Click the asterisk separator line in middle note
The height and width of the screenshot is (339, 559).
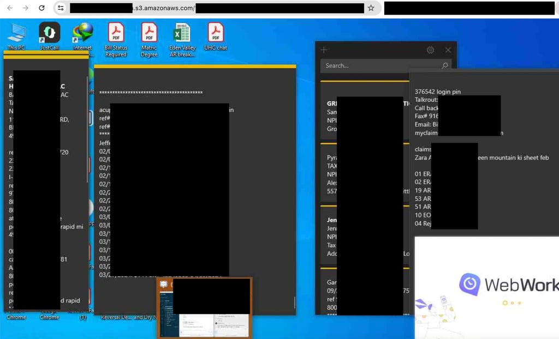point(151,93)
